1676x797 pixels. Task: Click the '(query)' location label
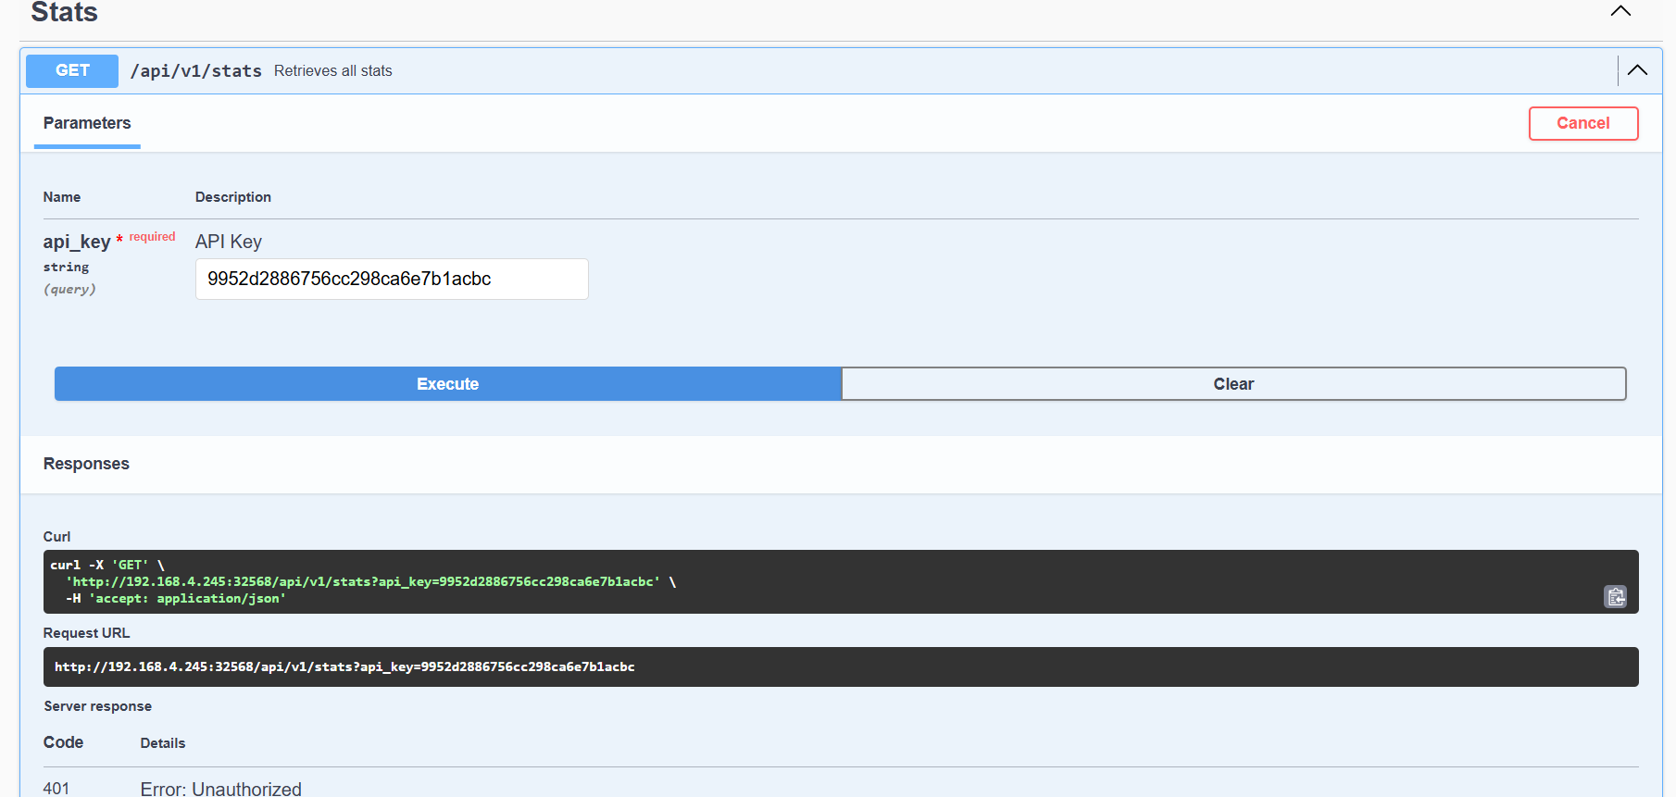pos(70,289)
